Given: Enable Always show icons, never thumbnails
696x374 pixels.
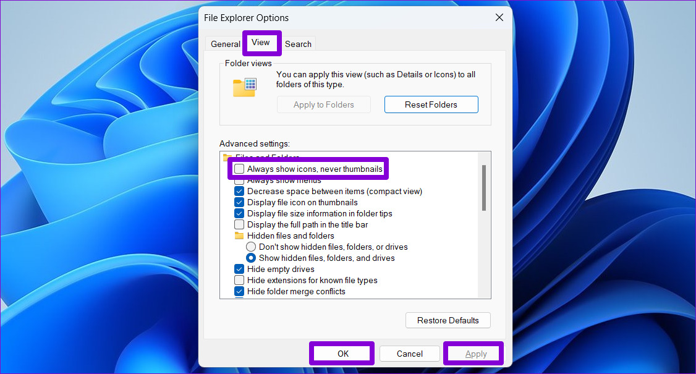Looking at the screenshot, I should click(x=239, y=169).
